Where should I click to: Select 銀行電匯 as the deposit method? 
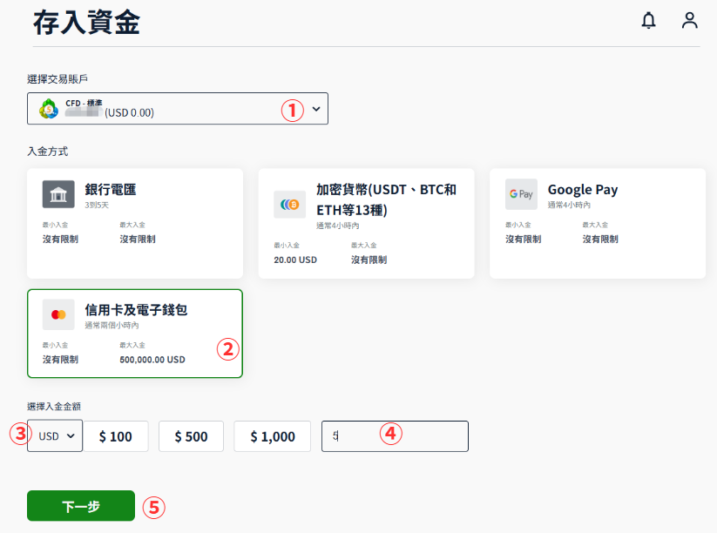pos(135,223)
